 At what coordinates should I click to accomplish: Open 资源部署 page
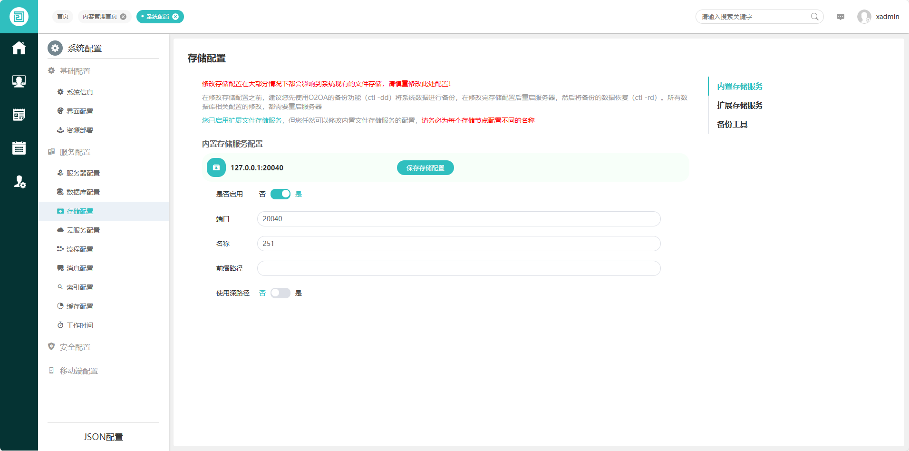[x=103, y=130]
